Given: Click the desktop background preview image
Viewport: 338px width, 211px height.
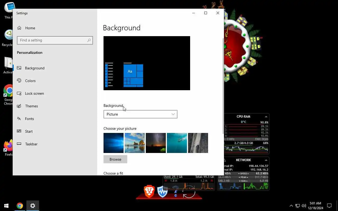Looking at the screenshot, I should coord(147,63).
